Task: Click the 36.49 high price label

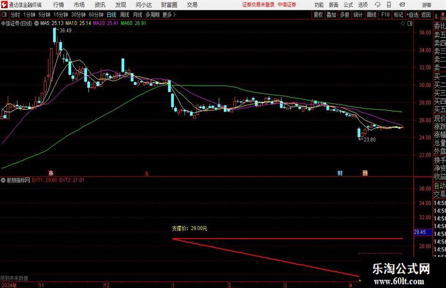Action: pos(66,31)
